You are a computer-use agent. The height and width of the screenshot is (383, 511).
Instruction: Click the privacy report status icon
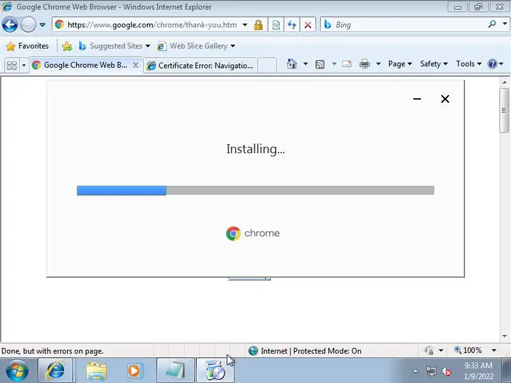point(429,350)
